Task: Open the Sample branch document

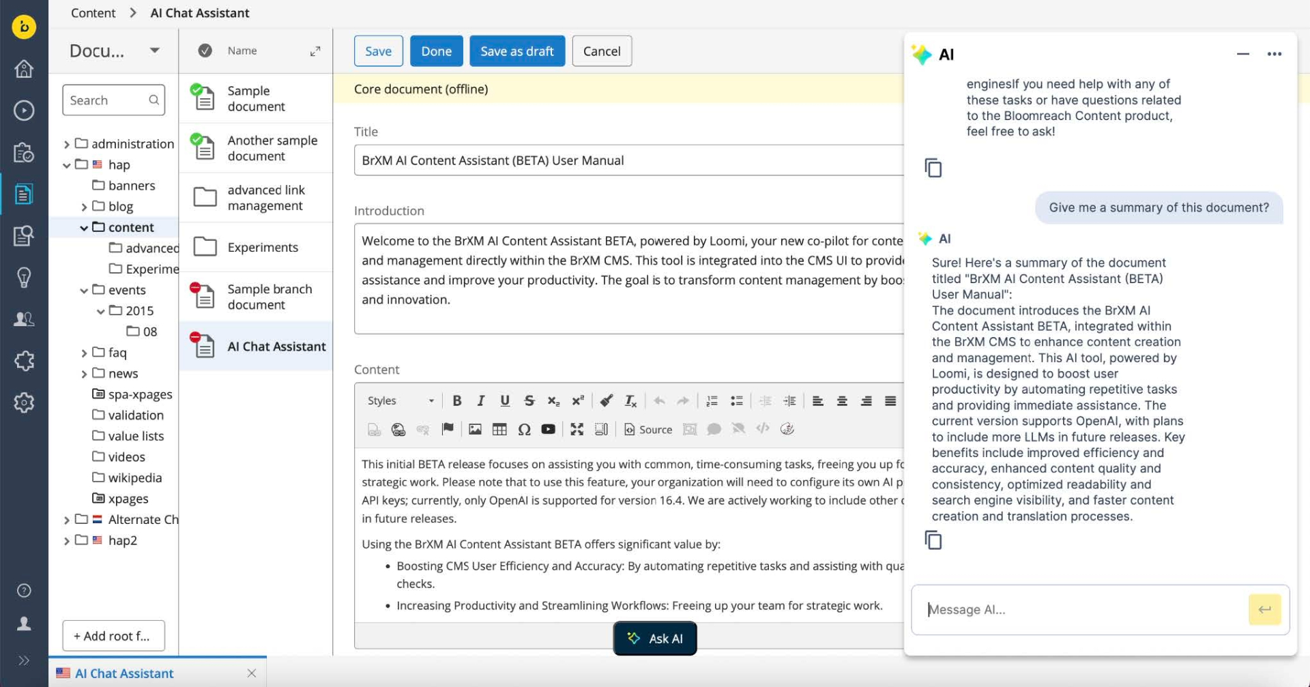Action: tap(256, 297)
